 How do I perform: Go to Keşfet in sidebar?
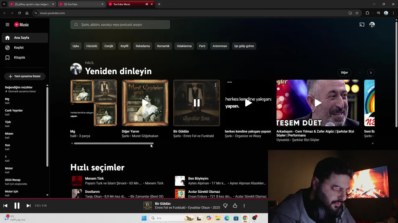click(x=24, y=47)
